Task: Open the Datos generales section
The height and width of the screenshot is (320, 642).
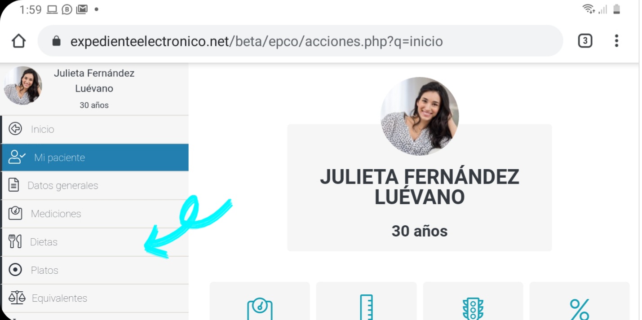Action: [95, 186]
